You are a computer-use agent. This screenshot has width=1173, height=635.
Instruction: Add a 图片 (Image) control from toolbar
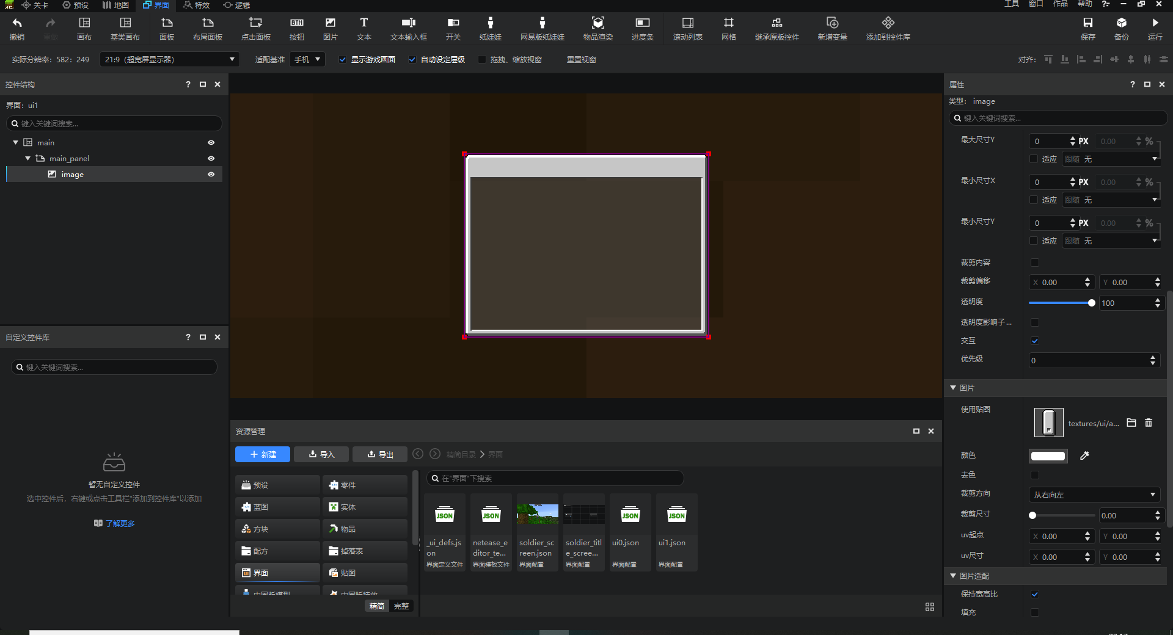330,23
